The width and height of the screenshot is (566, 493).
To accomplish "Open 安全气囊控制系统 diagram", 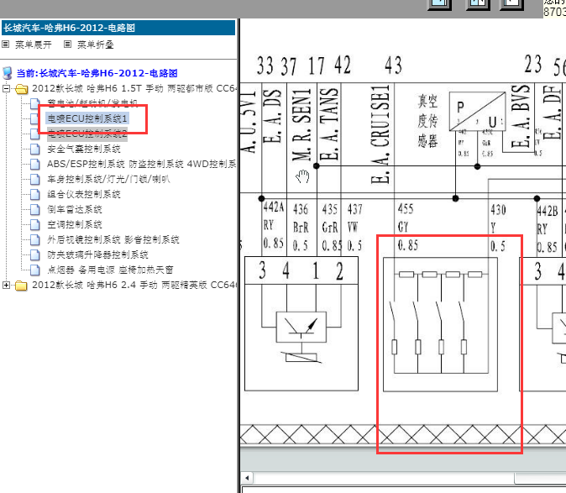I will tap(84, 149).
